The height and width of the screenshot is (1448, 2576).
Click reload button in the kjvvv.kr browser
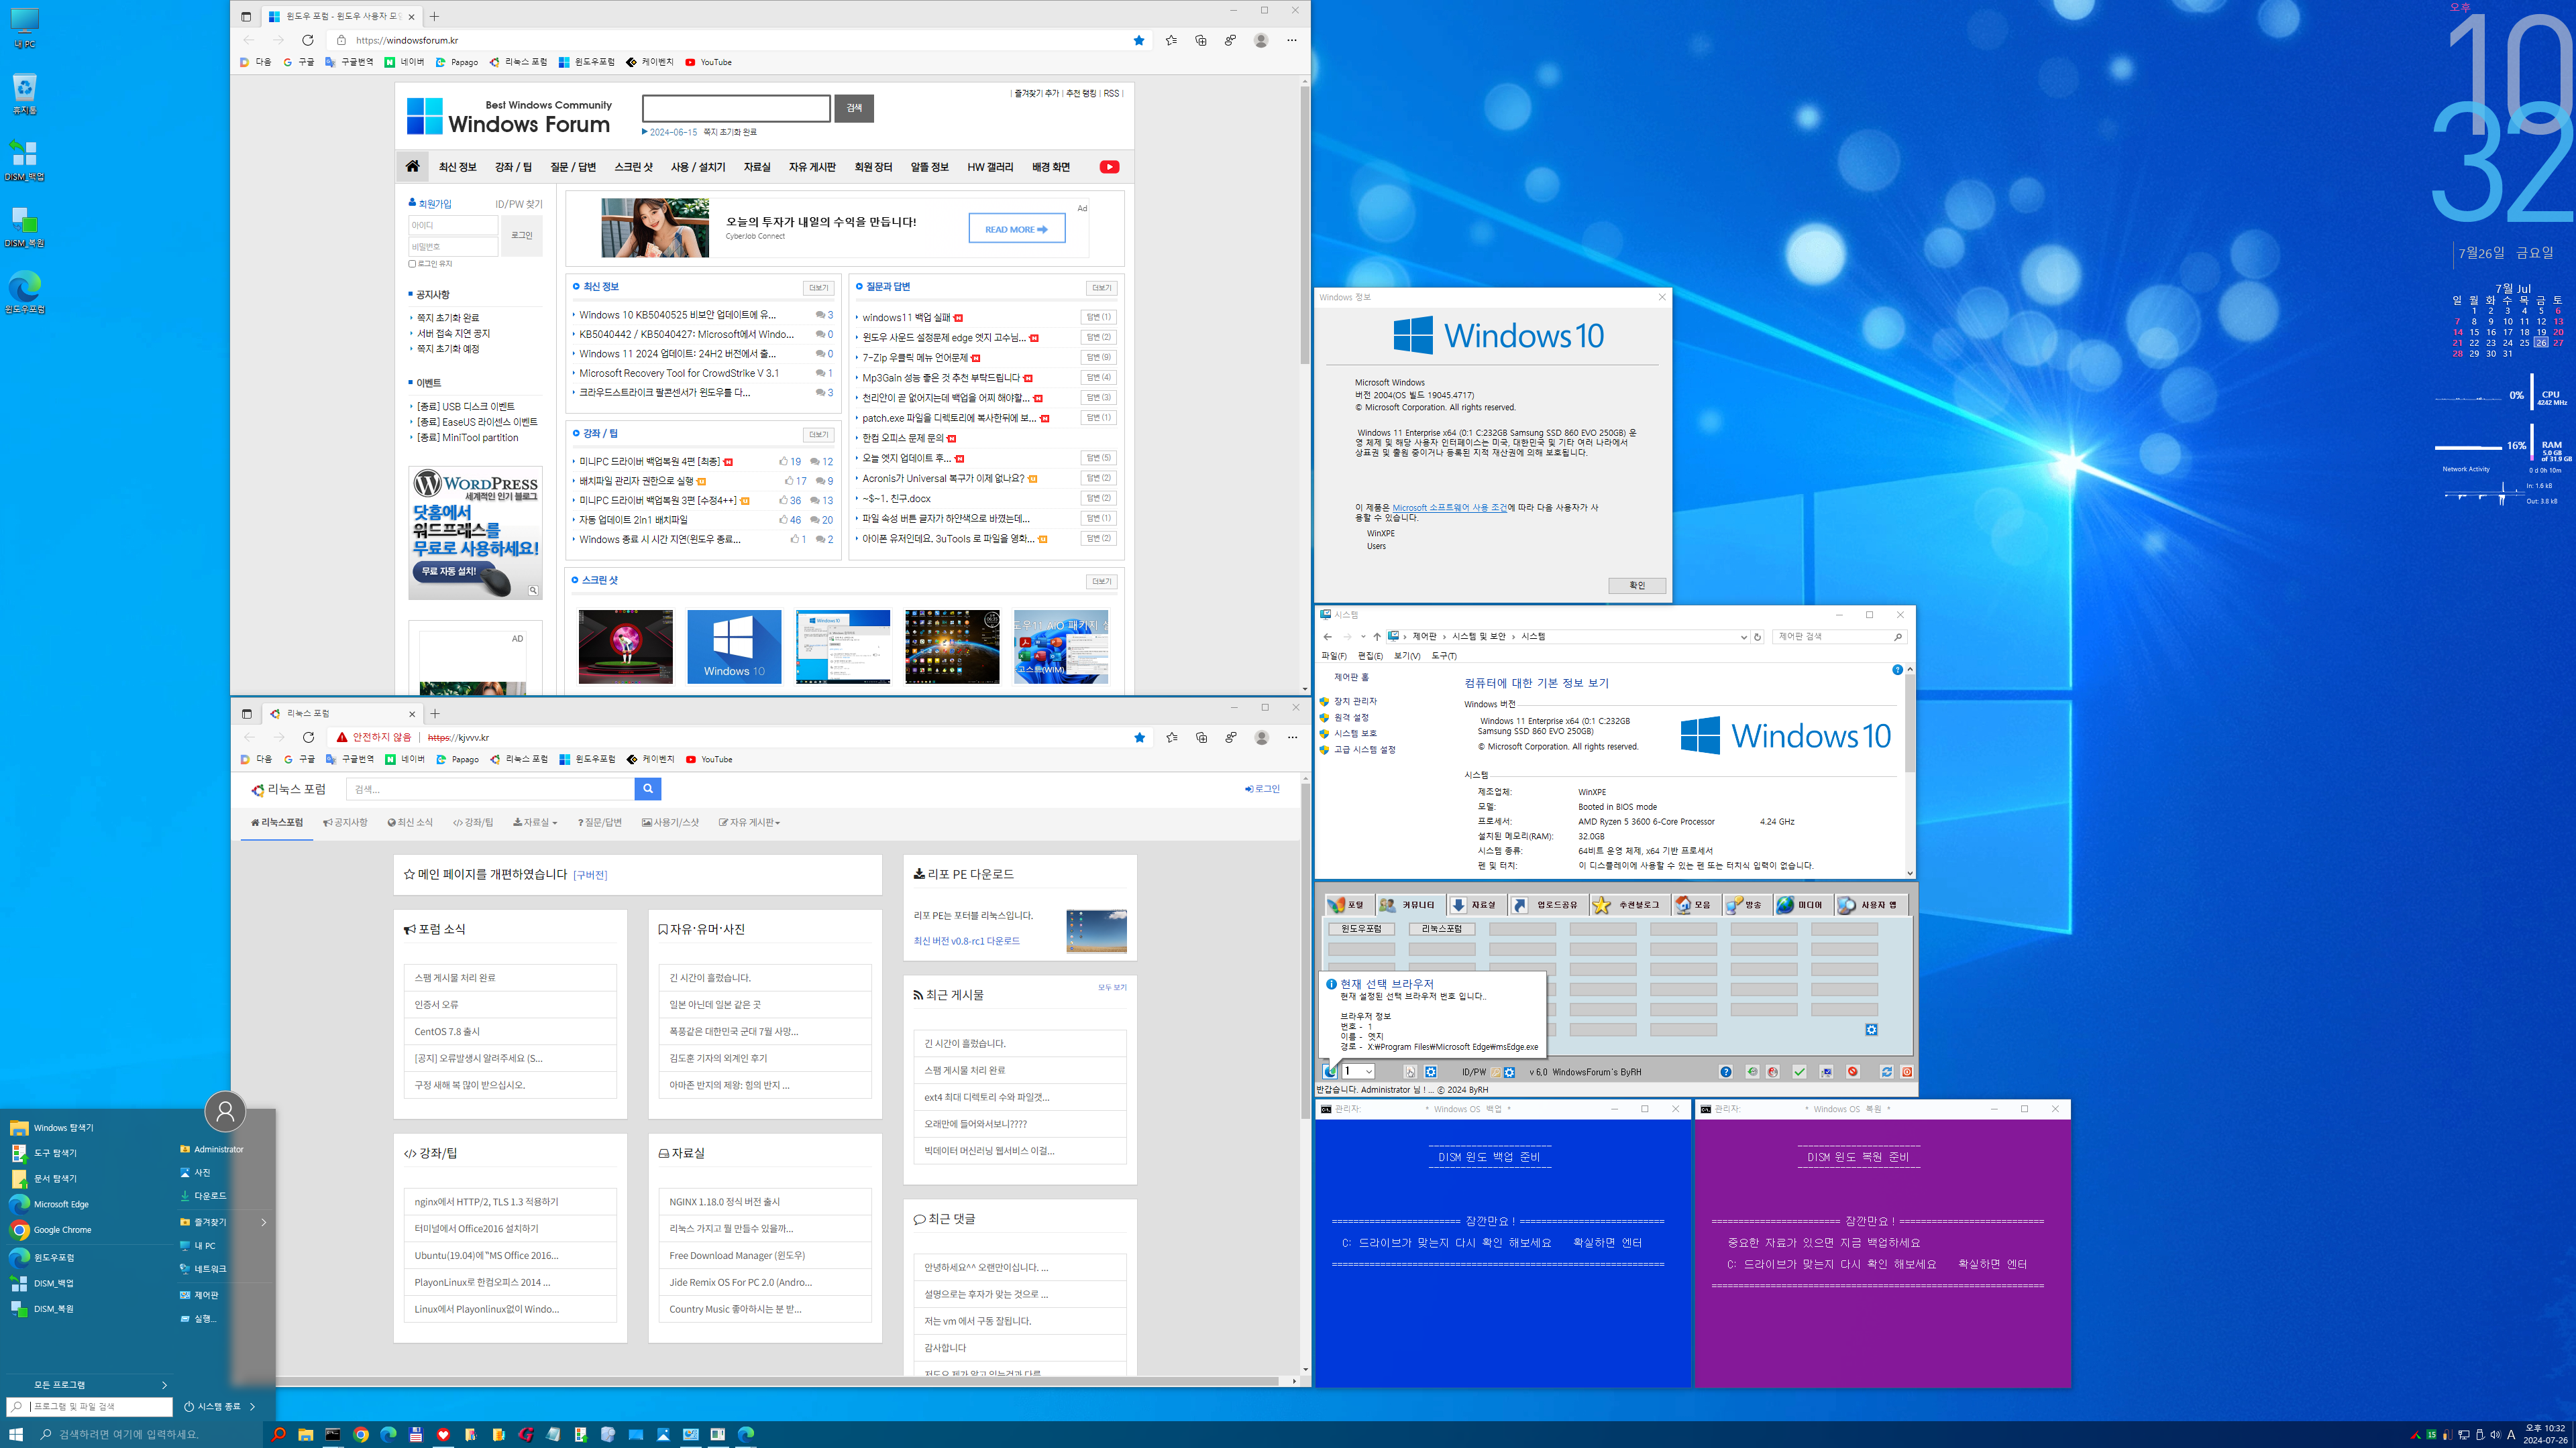click(308, 737)
